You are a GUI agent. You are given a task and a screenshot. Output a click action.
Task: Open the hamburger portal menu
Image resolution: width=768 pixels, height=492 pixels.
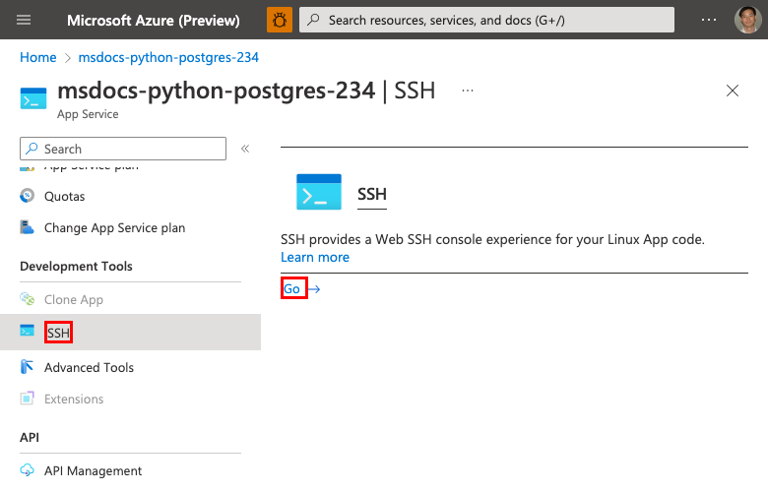pyautogui.click(x=25, y=20)
